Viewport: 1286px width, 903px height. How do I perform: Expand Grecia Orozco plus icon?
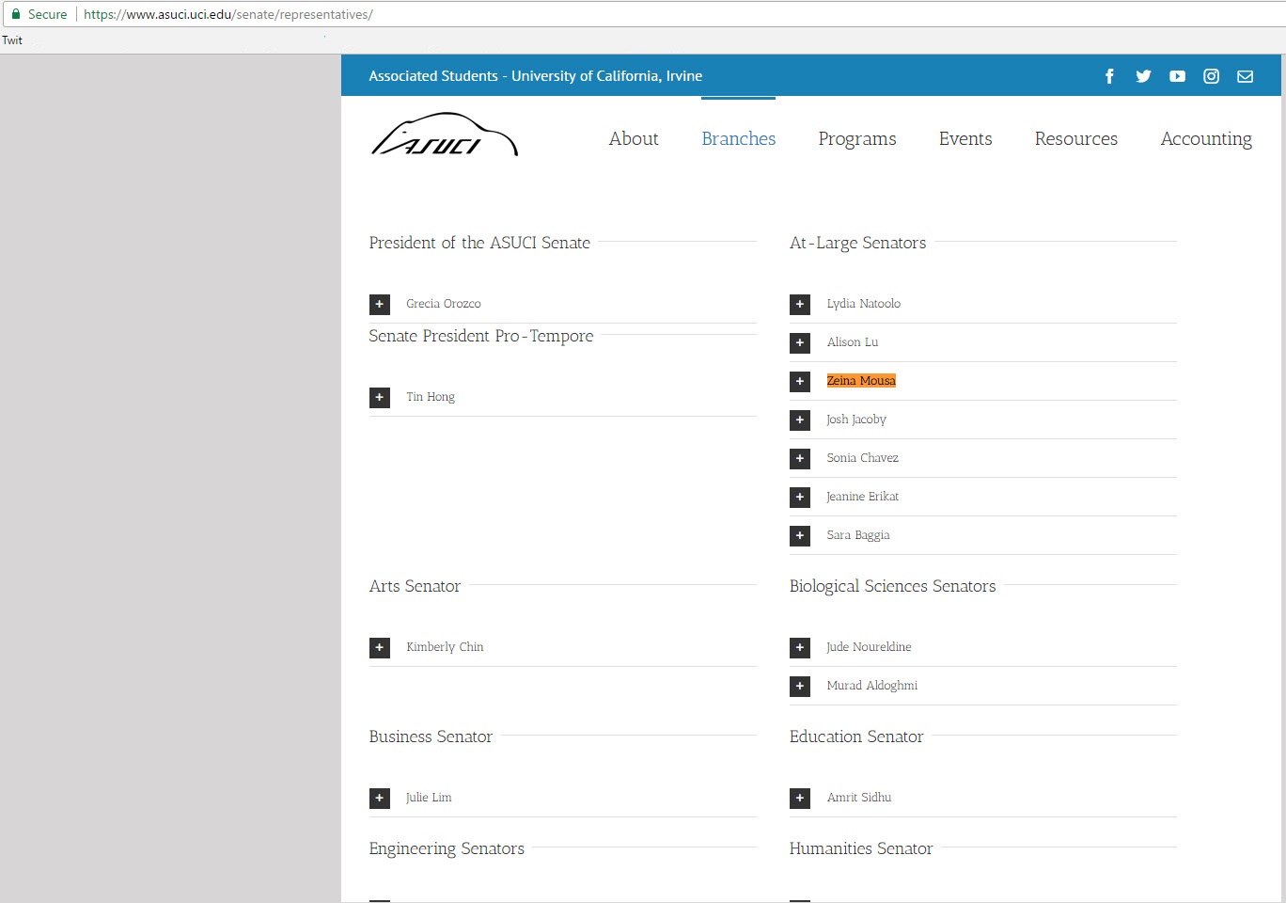(380, 304)
